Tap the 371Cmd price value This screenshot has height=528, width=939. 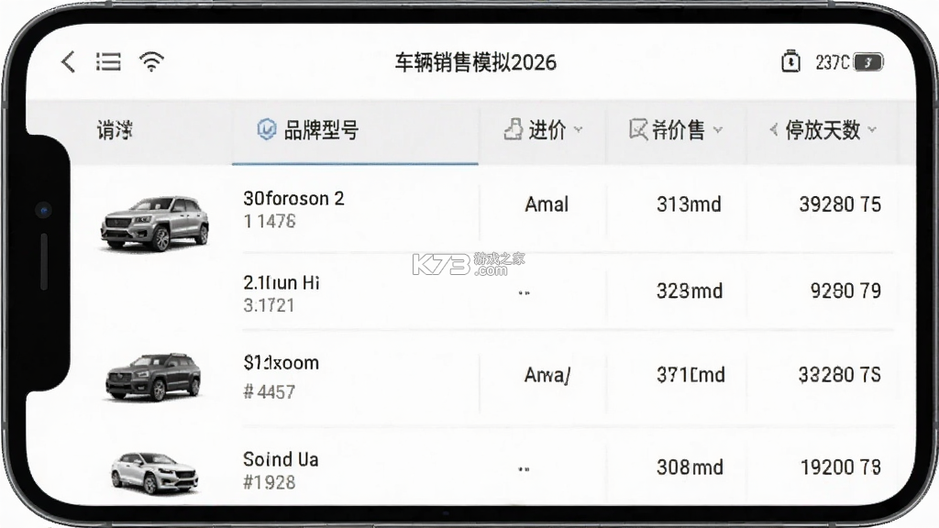[x=690, y=375]
